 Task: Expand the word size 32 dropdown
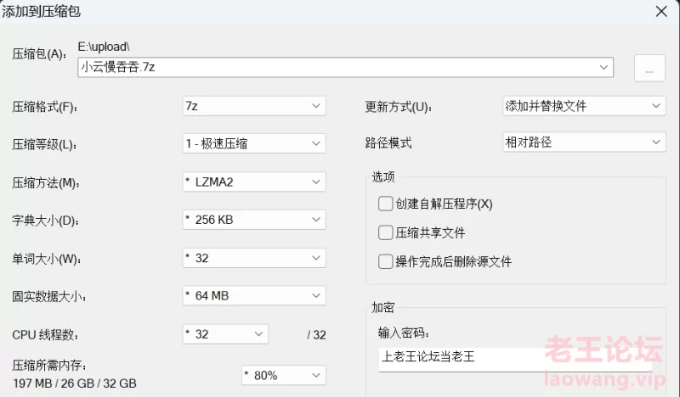254,258
